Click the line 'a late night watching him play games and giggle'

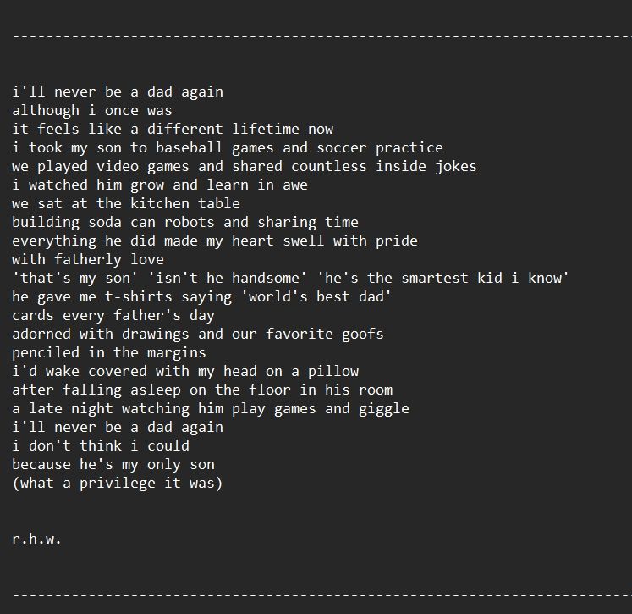211,408
